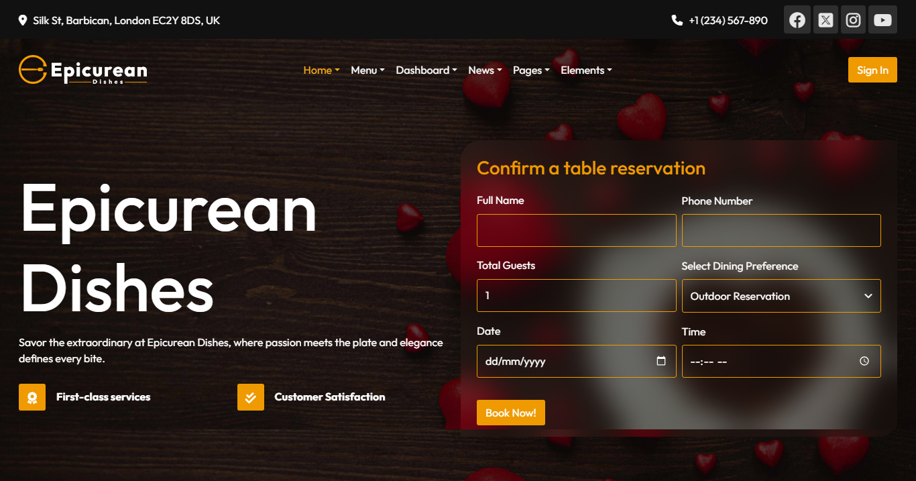The image size is (916, 481).
Task: Select the Home nav item
Action: click(321, 70)
